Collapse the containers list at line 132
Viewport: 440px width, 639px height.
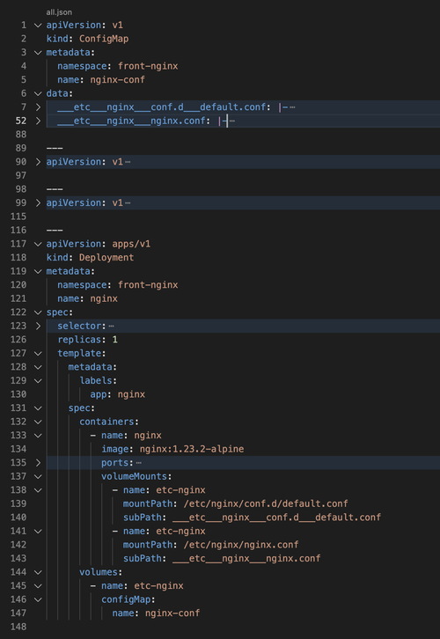38,422
